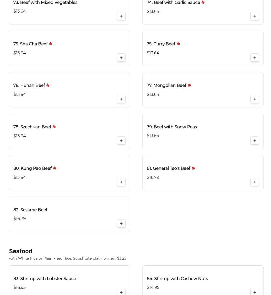Image resolution: width=271 pixels, height=295 pixels.
Task: Add Mongolian Beef to the order
Action: tap(255, 99)
